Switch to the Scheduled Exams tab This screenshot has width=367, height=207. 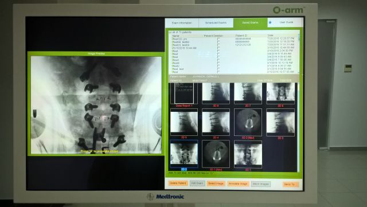216,23
